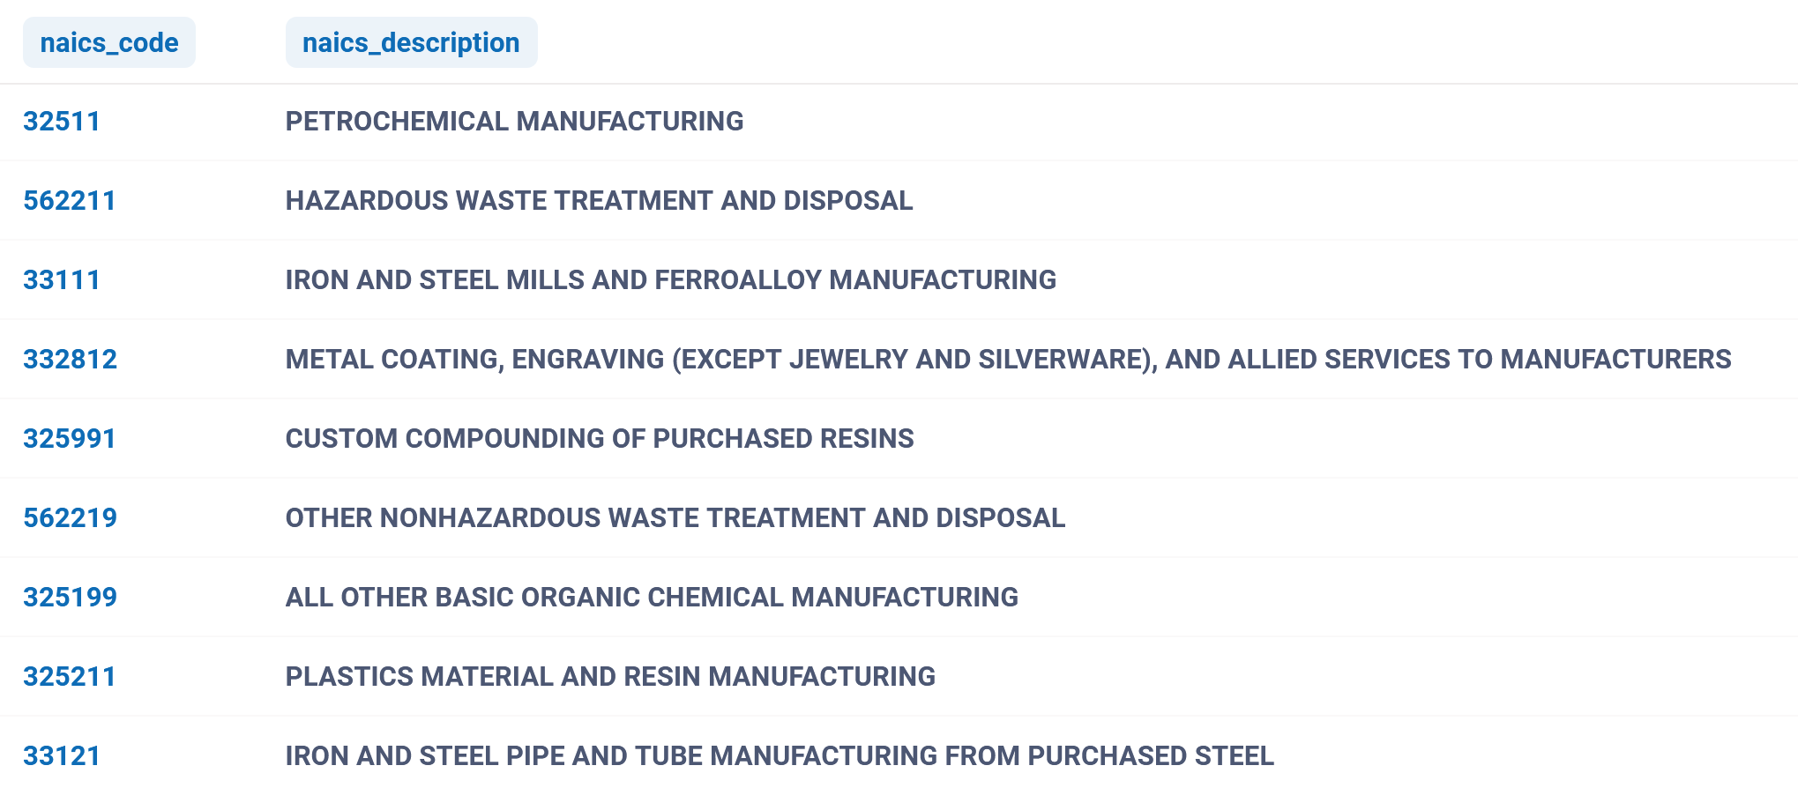Image resolution: width=1798 pixels, height=788 pixels.
Task: Select Other Nonhazardous Waste Treatment description
Action: [675, 518]
